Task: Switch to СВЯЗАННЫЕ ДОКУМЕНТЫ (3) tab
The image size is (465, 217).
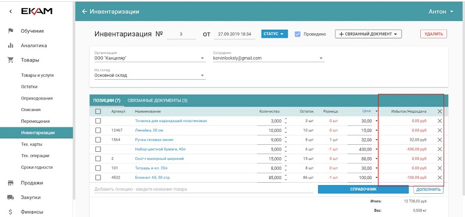Action: tap(158, 101)
